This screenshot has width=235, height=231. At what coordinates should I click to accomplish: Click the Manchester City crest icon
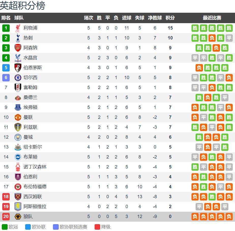click(x=18, y=137)
